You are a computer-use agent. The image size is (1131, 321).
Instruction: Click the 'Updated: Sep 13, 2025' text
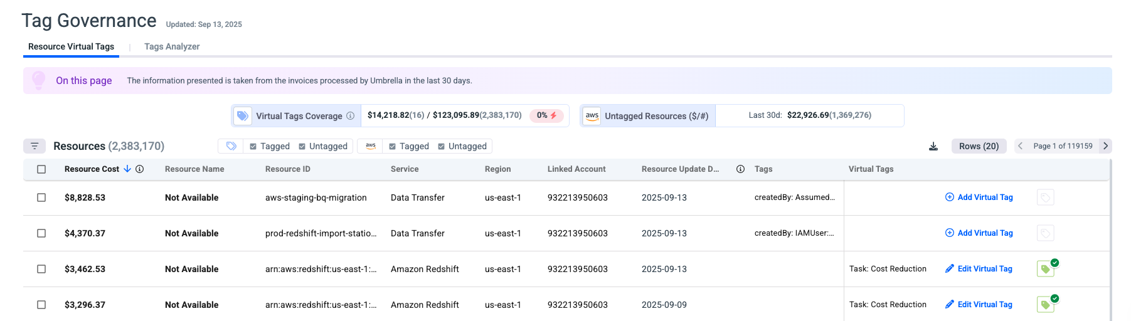coord(204,24)
